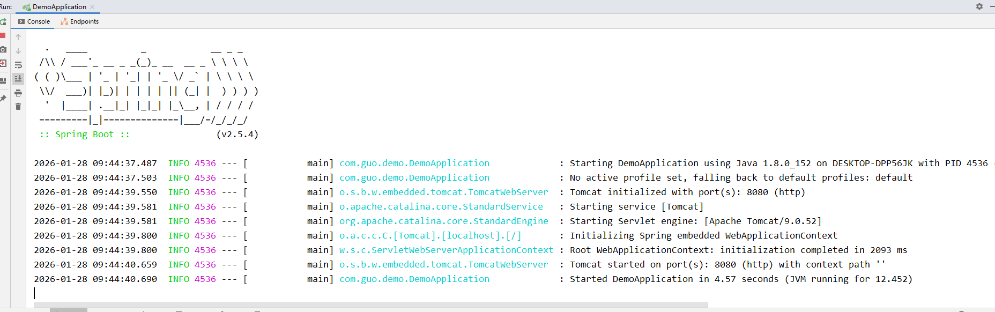Toggle Scroll to End of console
Screen dimensions: 995x312
point(18,78)
